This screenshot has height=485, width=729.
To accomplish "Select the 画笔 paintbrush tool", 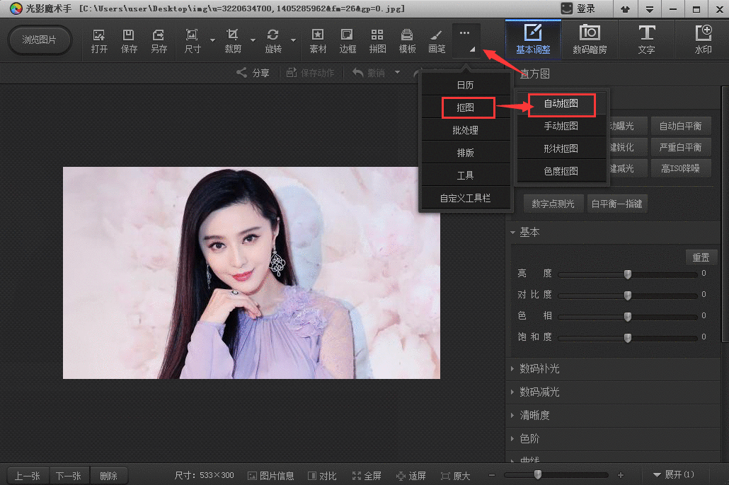I will pos(435,40).
